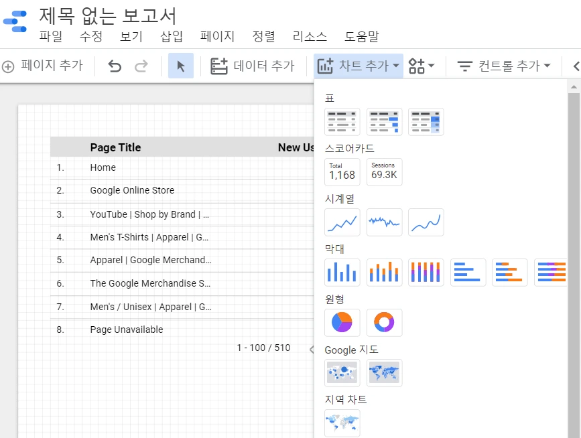Select the Apparel | Google Merchand... row
Screen dimensions: 581x438
[x=182, y=261]
